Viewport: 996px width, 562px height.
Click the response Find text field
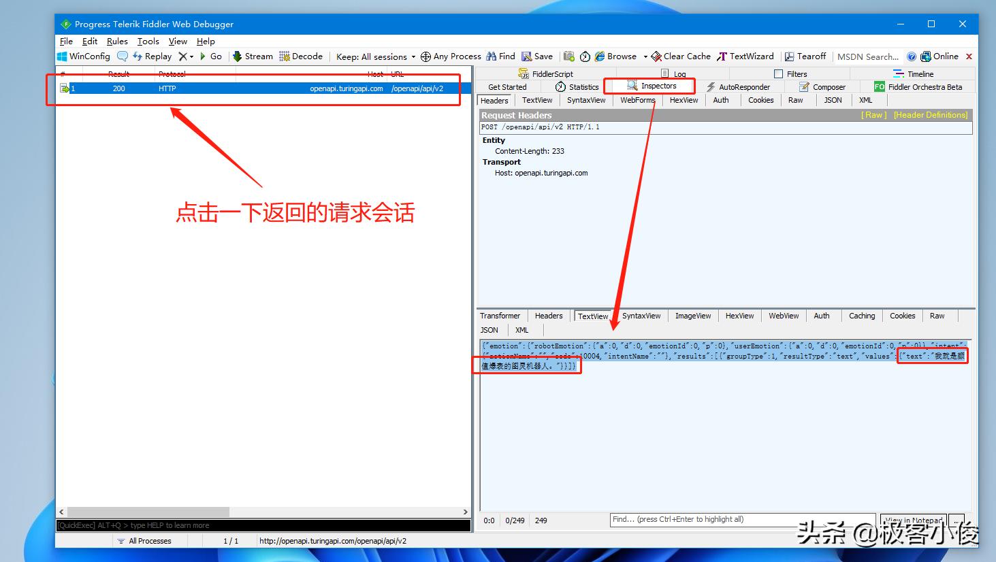coord(743,520)
